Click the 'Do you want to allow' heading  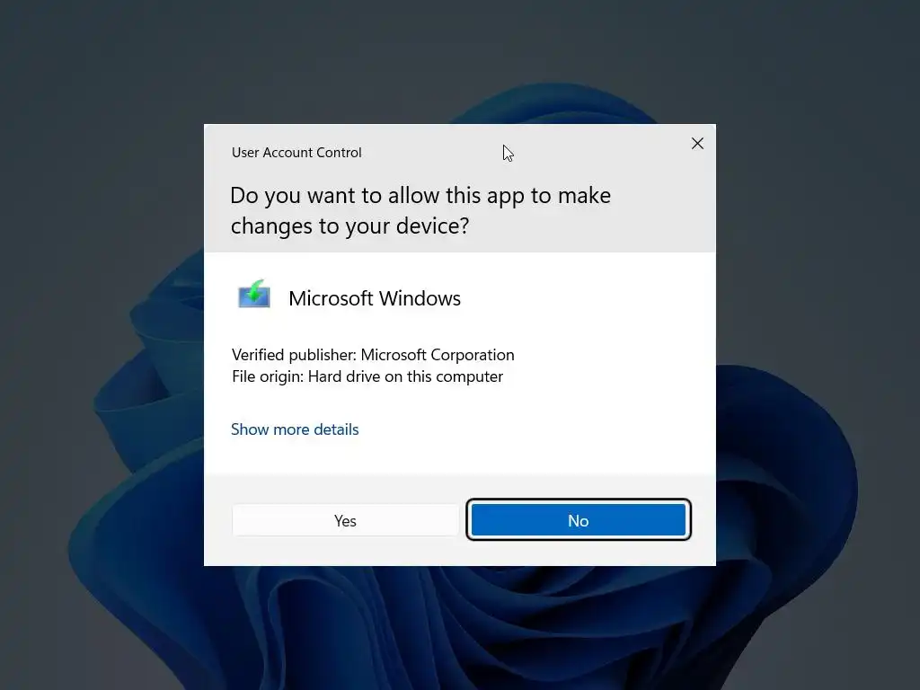420,210
